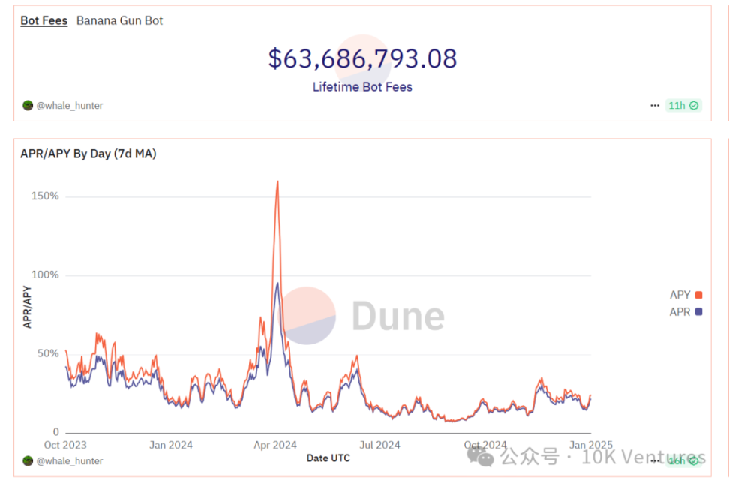Toggle the APR series in the legend
Image resolution: width=729 pixels, height=486 pixels.
click(685, 311)
